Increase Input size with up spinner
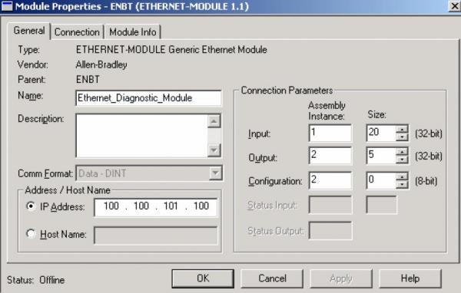The image size is (461, 293). click(402, 129)
